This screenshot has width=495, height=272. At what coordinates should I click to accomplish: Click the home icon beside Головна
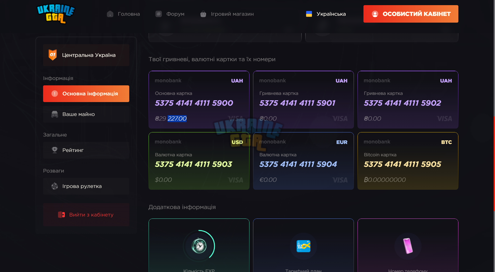tap(110, 14)
